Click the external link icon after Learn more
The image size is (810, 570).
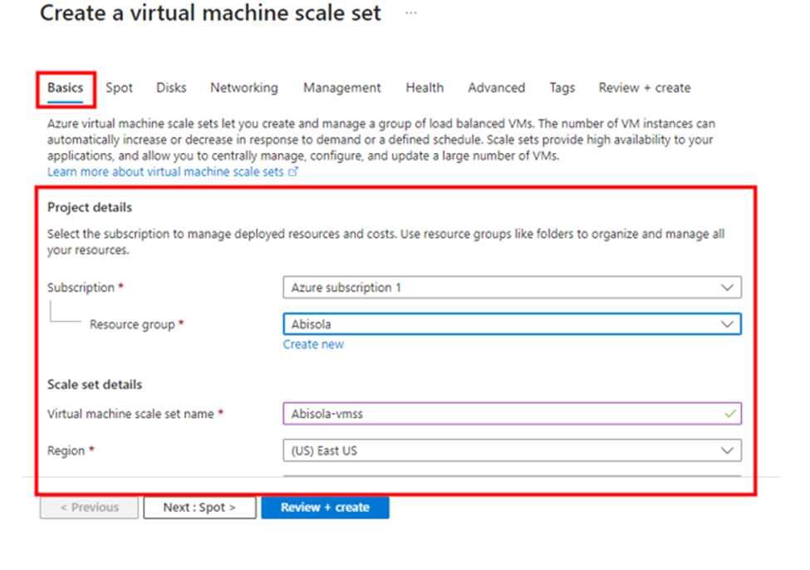[292, 172]
